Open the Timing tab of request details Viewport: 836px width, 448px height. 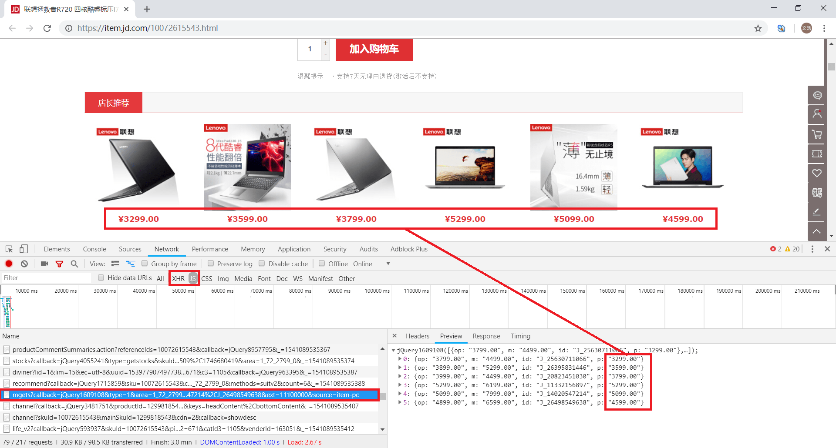[x=520, y=336]
